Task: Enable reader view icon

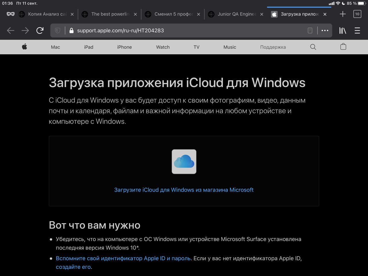Action: coord(310,30)
